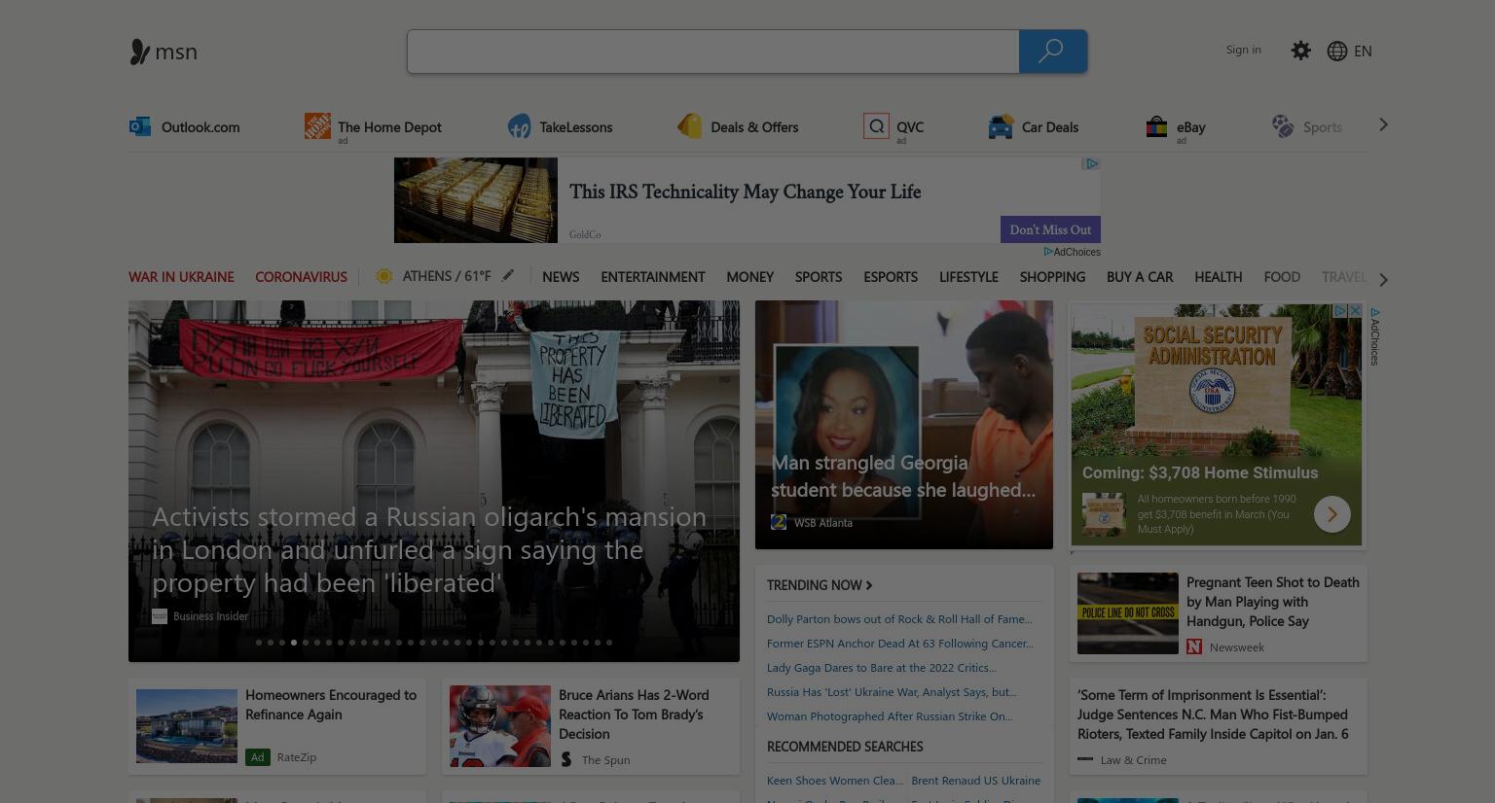The height and width of the screenshot is (803, 1495).
Task: Open Activists stormed Russian oligarch's mansion headline
Action: pyautogui.click(x=429, y=549)
